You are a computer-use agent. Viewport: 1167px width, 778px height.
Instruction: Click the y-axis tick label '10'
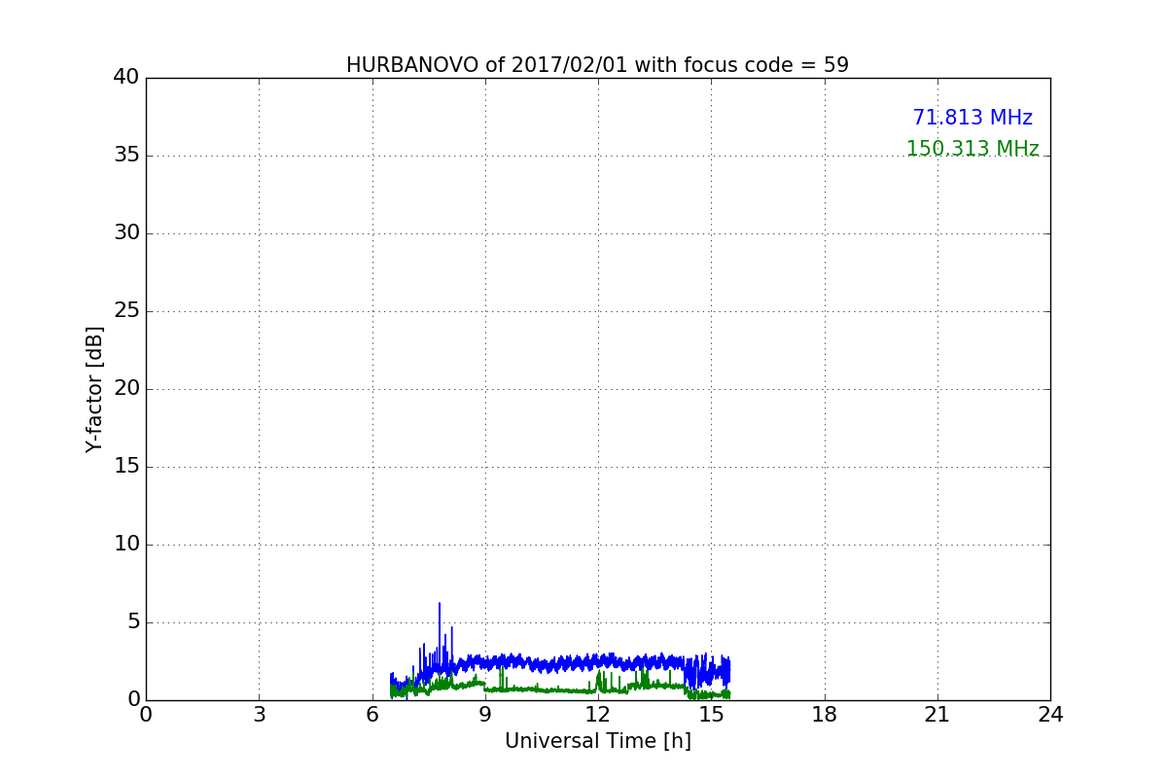[x=126, y=545]
